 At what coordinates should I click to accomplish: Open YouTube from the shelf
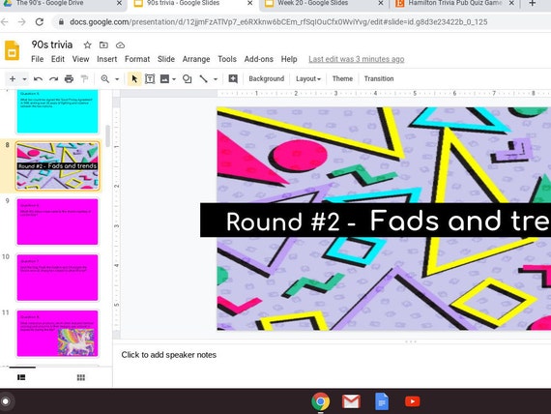(x=412, y=401)
